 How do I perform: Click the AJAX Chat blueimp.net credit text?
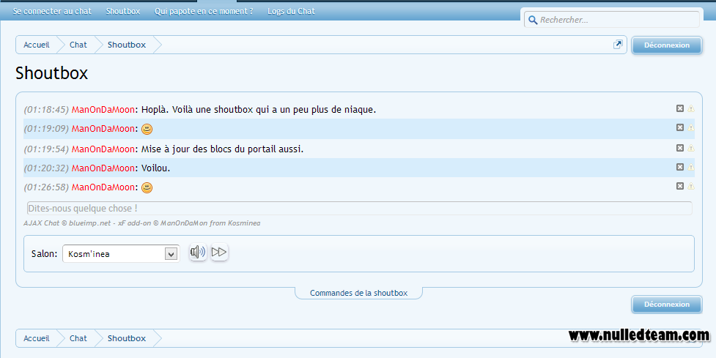[142, 223]
